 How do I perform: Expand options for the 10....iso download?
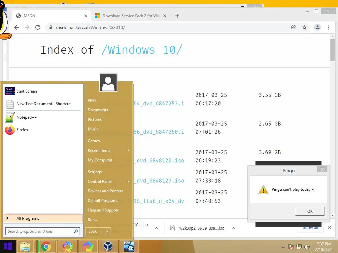click(x=156, y=228)
